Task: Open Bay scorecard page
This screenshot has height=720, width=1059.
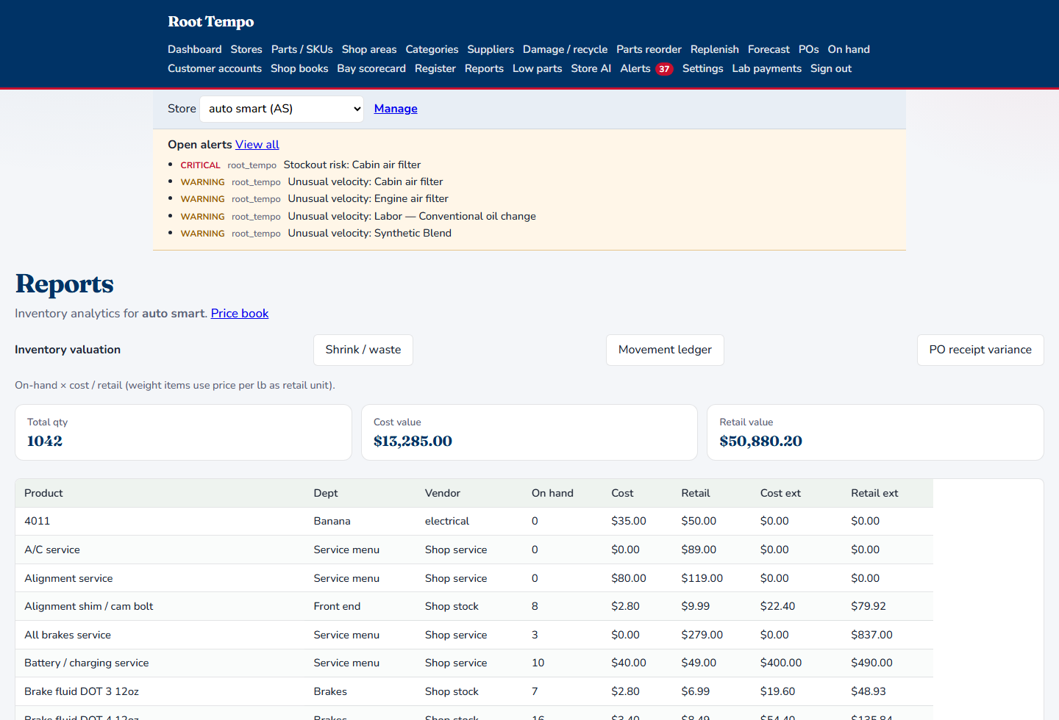Action: point(371,68)
